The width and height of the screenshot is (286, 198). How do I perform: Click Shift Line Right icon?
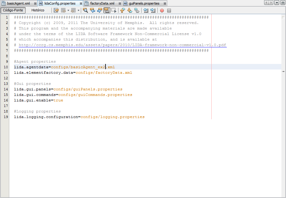153,10
